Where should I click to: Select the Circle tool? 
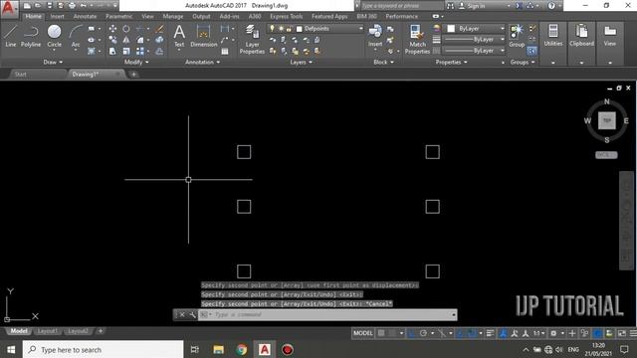(54, 36)
